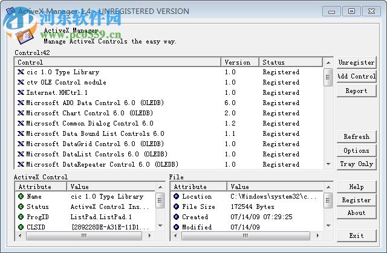The width and height of the screenshot is (387, 253).
Task: Select Microsoft Chart Control 6.0 (OLEDB) row
Action: pyautogui.click(x=89, y=113)
